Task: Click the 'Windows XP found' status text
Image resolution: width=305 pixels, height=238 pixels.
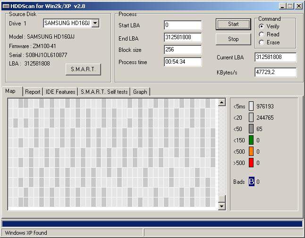Action: pos(26,233)
